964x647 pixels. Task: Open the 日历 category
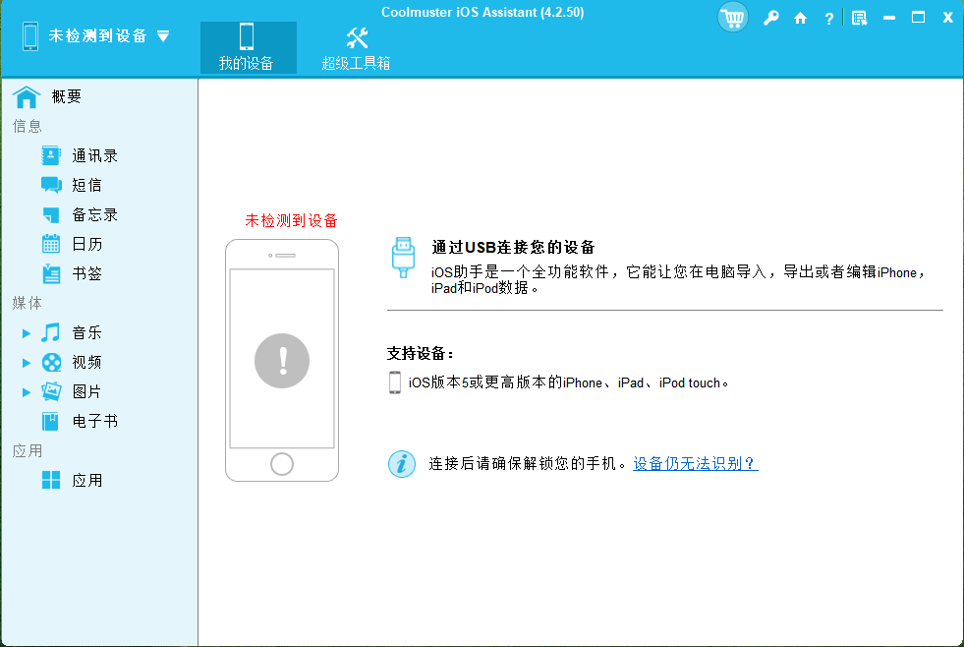click(x=86, y=244)
